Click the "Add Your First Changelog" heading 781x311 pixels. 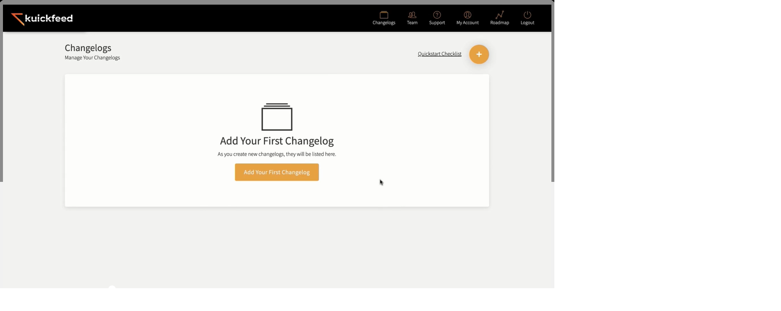[277, 141]
